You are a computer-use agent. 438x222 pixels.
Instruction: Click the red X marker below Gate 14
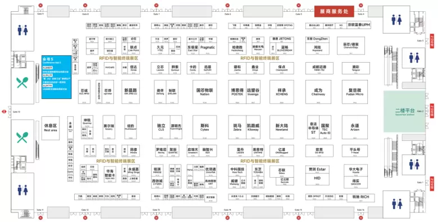coord(227,218)
